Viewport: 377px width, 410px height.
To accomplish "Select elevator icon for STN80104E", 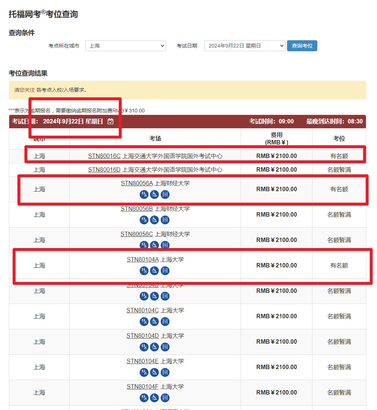I will (165, 372).
